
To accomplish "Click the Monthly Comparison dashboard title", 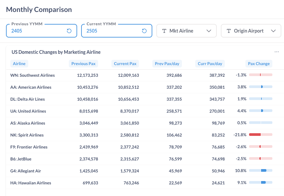I will coord(39,10).
